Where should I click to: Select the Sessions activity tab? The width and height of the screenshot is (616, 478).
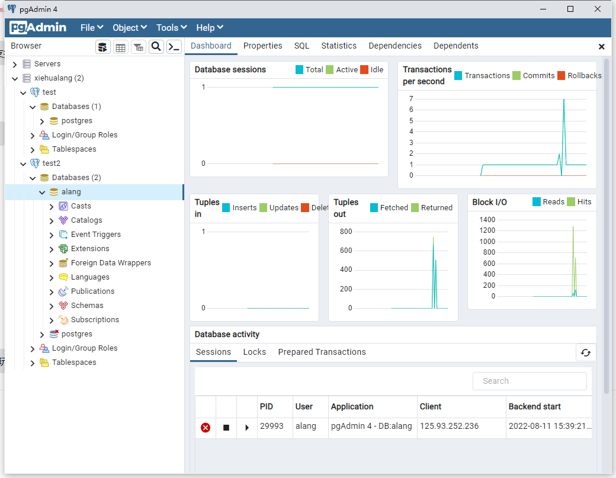(213, 352)
